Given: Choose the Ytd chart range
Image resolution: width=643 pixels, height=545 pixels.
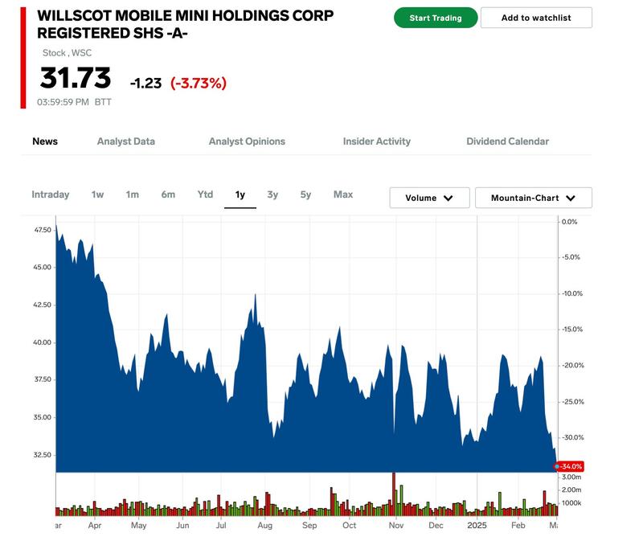Looking at the screenshot, I should coord(205,195).
